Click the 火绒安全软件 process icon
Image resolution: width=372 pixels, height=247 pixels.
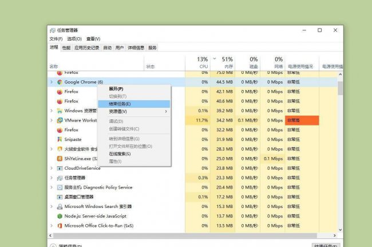tap(60, 149)
